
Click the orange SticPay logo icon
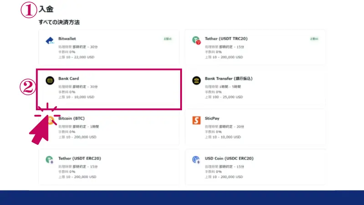(x=196, y=120)
